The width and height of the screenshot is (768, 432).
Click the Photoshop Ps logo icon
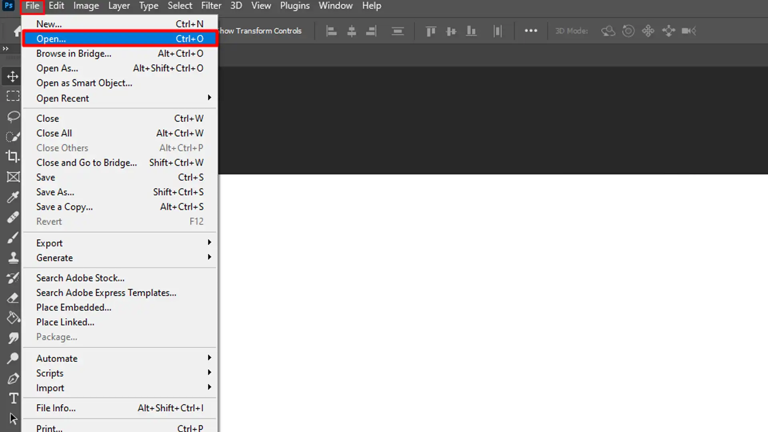8,6
